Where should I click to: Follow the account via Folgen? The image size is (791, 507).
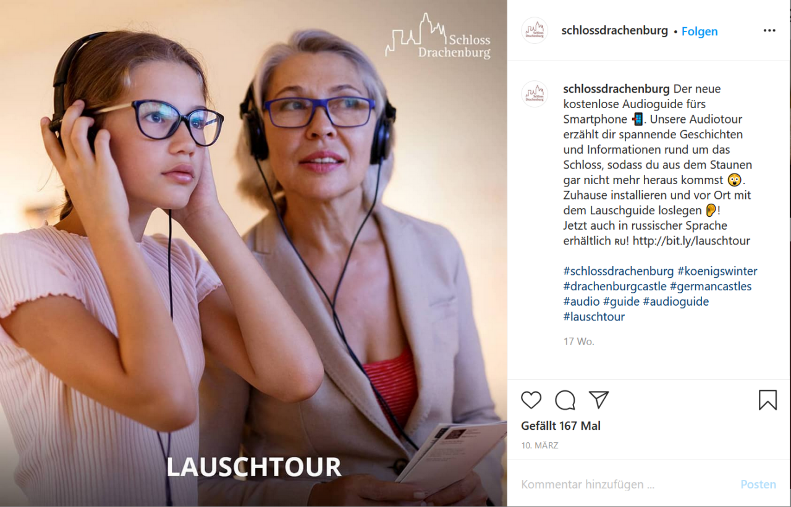700,31
